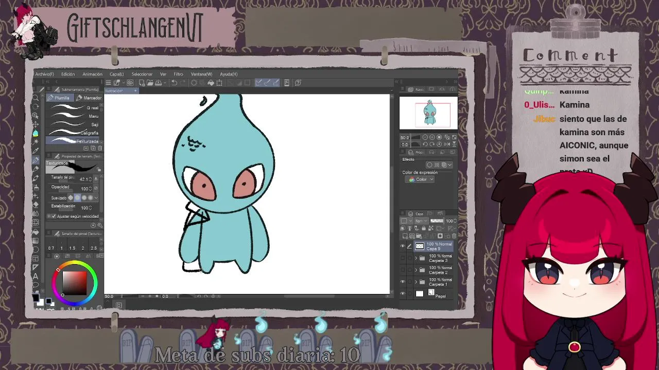The width and height of the screenshot is (659, 370).
Task: Select the Eraser tool
Action: pos(36,205)
